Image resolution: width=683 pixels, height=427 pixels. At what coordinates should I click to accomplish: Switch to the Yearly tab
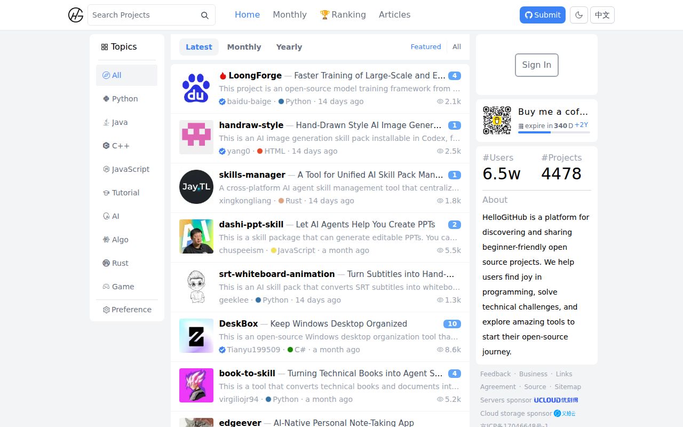click(x=289, y=47)
